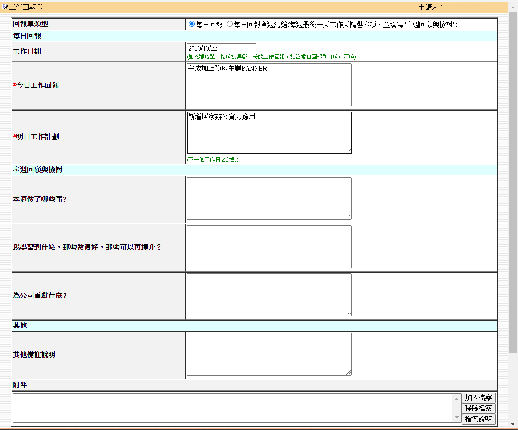This screenshot has width=518, height=430.
Task: Click the attachment list box
Action: (x=232, y=408)
